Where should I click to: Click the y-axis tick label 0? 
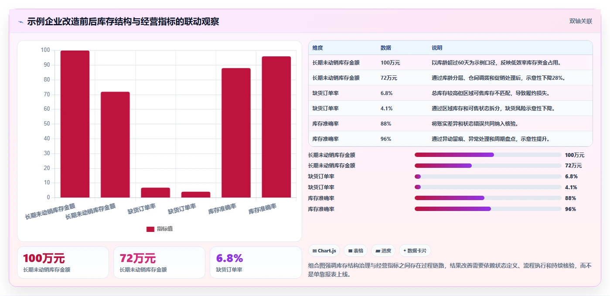point(48,197)
